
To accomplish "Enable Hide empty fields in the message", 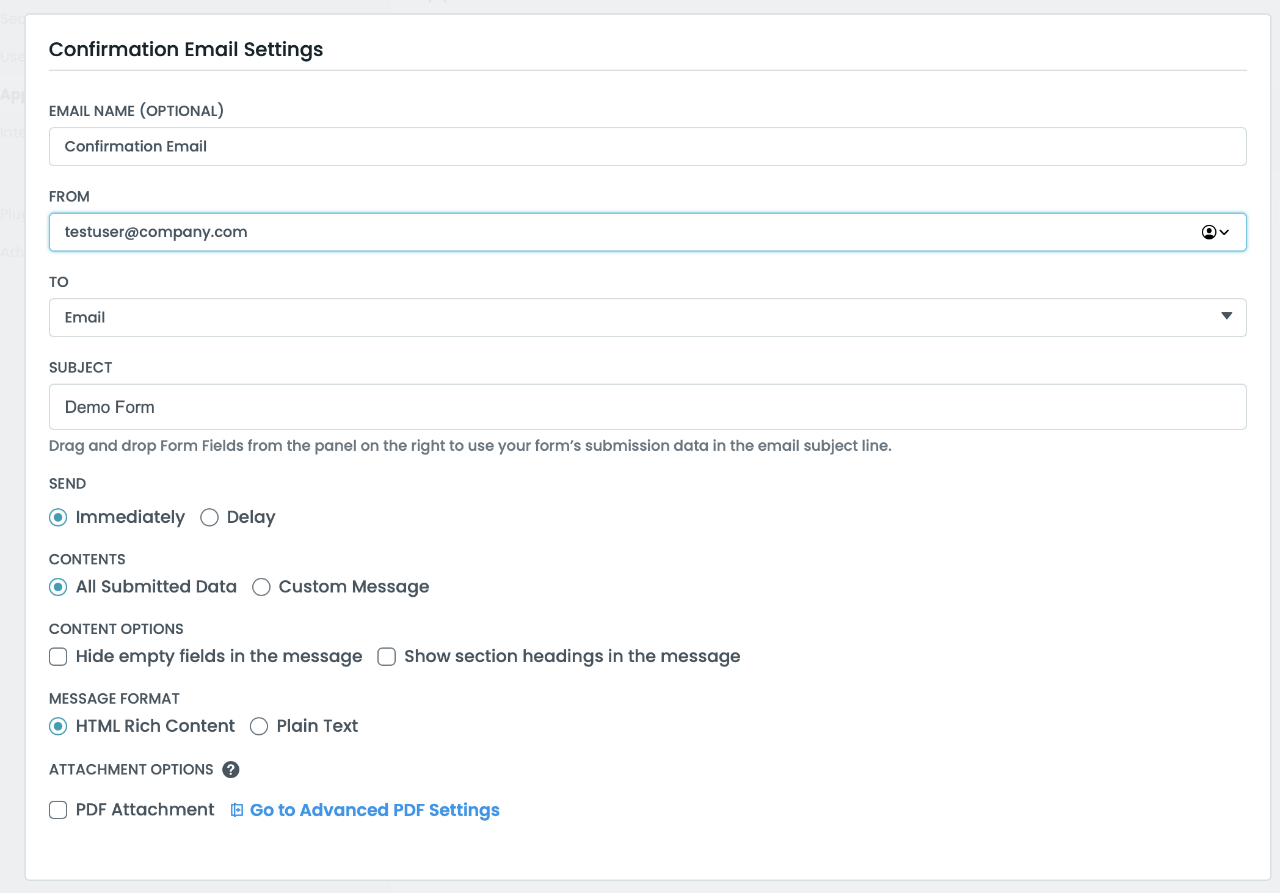I will pos(58,657).
